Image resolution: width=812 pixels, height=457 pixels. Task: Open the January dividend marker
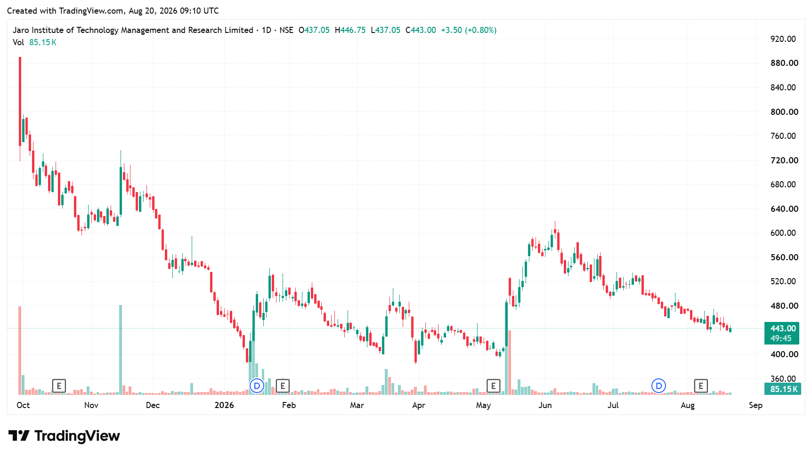257,386
